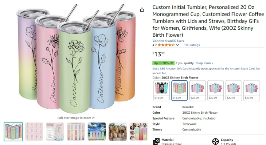View the birth flower chart thumbnail
This screenshot has width=266, height=145.
pos(34,132)
